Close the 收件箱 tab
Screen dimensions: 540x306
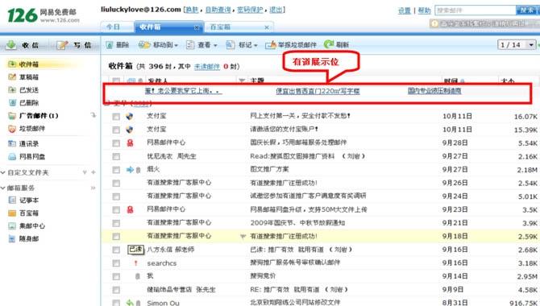coord(197,27)
